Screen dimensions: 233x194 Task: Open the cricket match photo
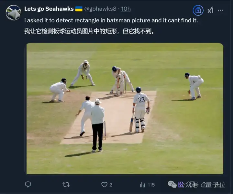[125, 108]
